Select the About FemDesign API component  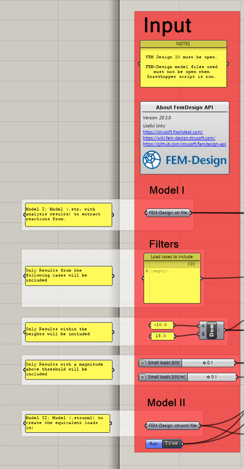point(185,138)
